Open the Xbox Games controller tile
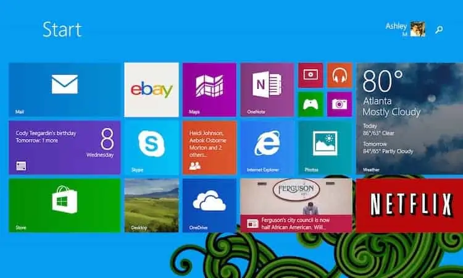This screenshot has height=278, width=463. pos(311,104)
